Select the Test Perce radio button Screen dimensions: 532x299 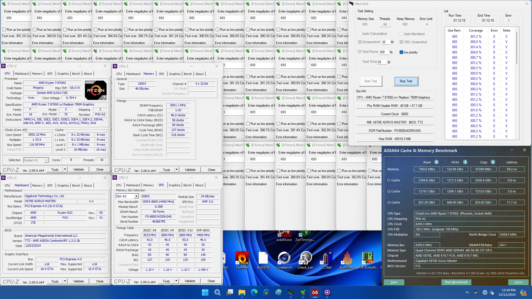pyautogui.click(x=360, y=52)
